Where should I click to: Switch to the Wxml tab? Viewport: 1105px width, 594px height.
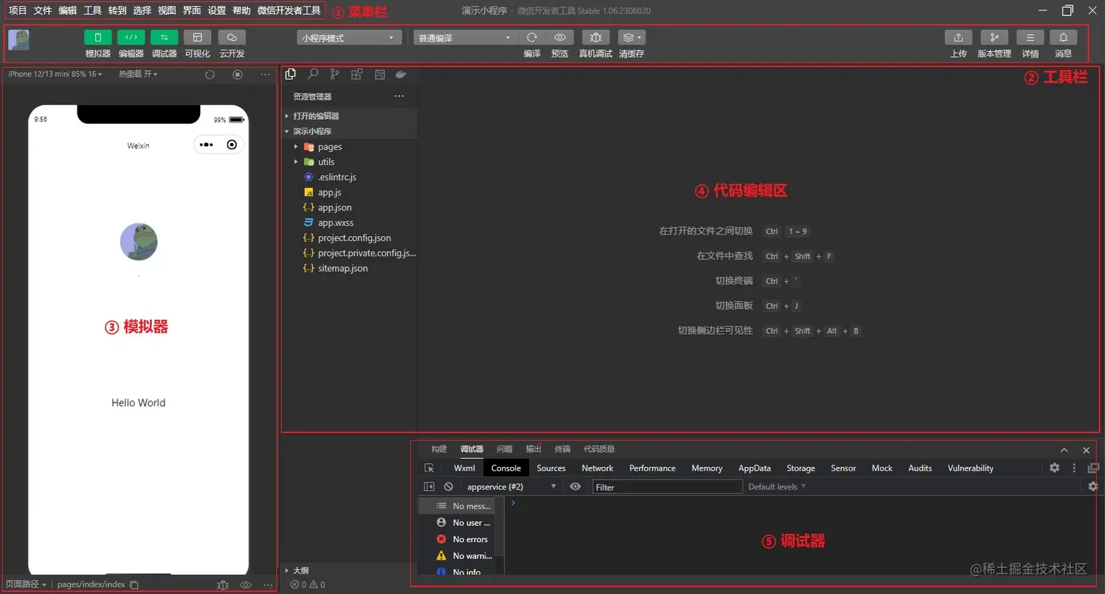[x=464, y=468]
